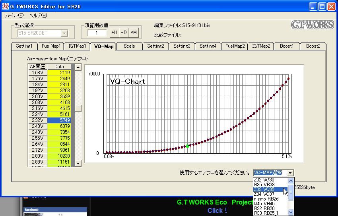Select the VQ-Map tab
This screenshot has width=338, height=216.
[104, 46]
